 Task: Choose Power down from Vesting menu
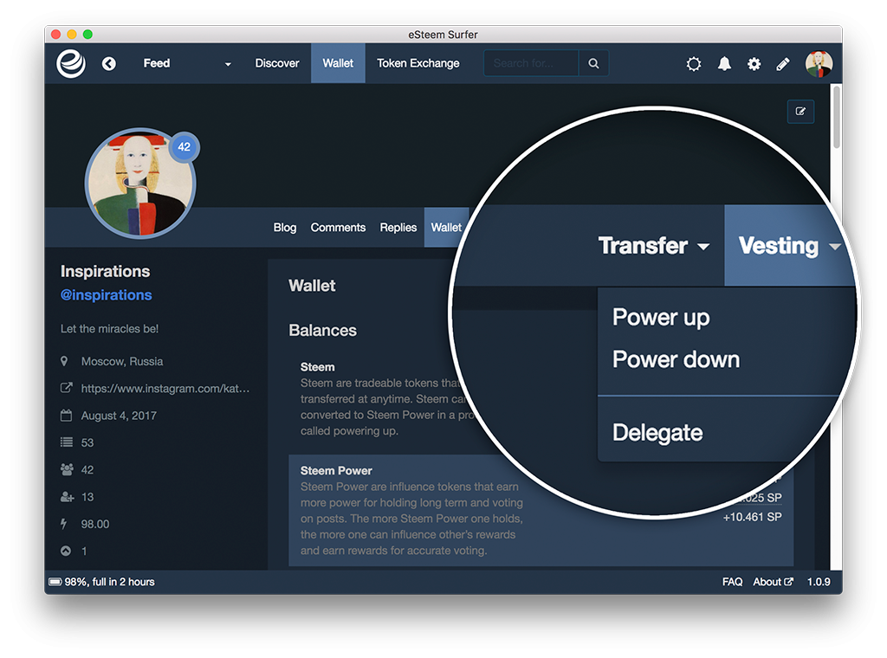pyautogui.click(x=676, y=359)
